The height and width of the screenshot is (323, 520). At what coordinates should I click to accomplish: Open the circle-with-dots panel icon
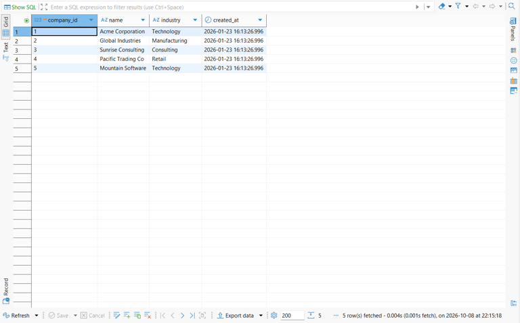coord(513,61)
